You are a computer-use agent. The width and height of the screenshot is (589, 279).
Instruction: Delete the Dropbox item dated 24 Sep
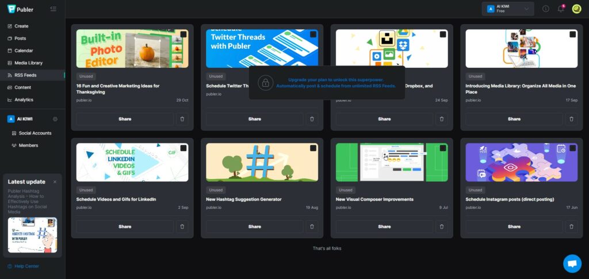point(442,119)
